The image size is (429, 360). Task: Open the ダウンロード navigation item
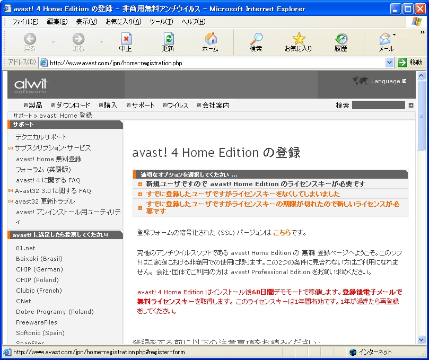pyautogui.click(x=71, y=106)
